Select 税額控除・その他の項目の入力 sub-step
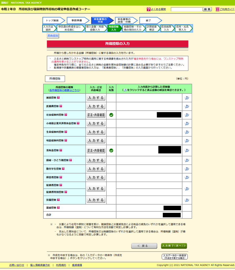 (134, 28)
